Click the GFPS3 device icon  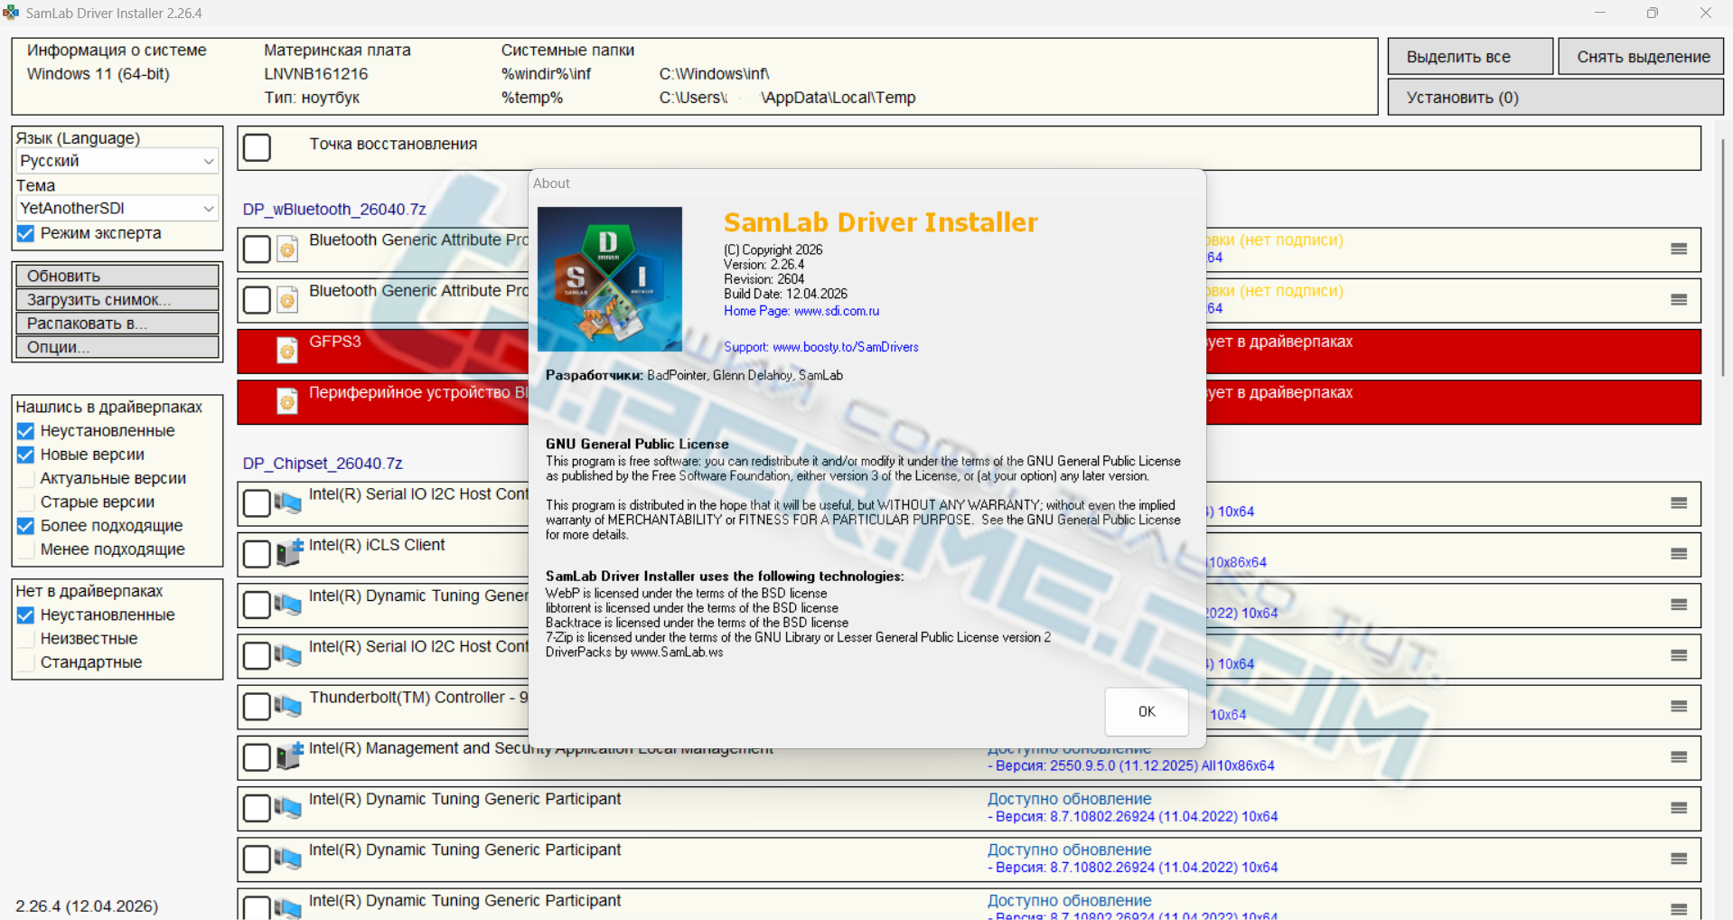click(287, 351)
